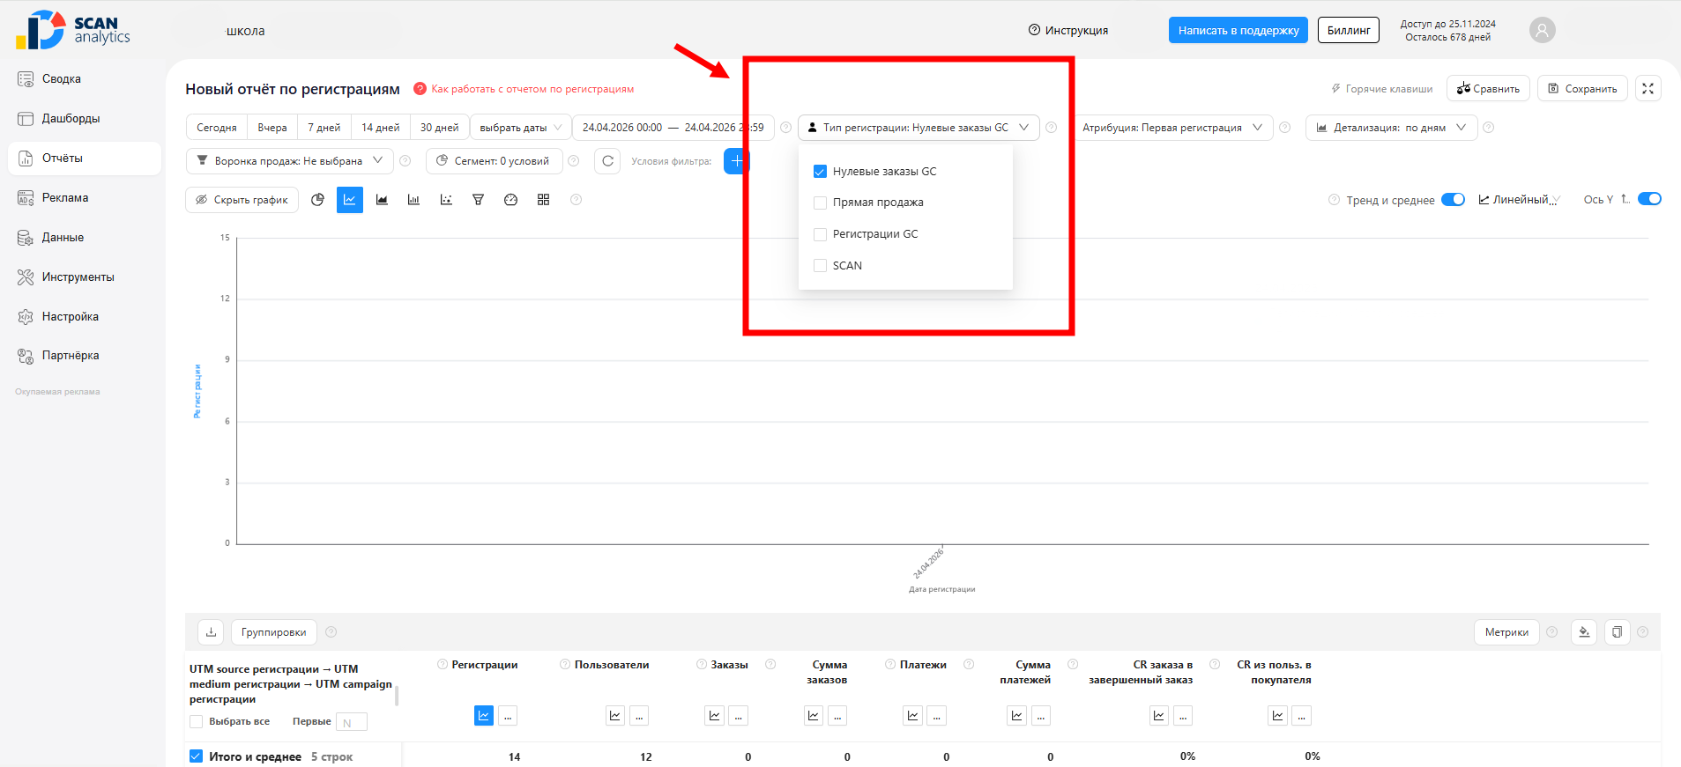The width and height of the screenshot is (1681, 767).
Task: Open more options for Регистрации column
Action: (x=508, y=716)
